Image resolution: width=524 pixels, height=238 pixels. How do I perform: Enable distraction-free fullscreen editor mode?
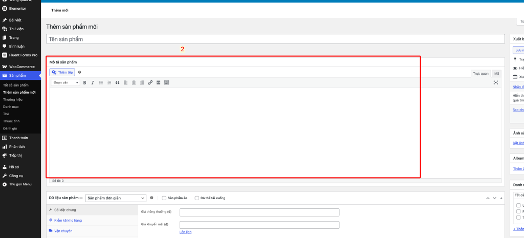[x=495, y=82]
